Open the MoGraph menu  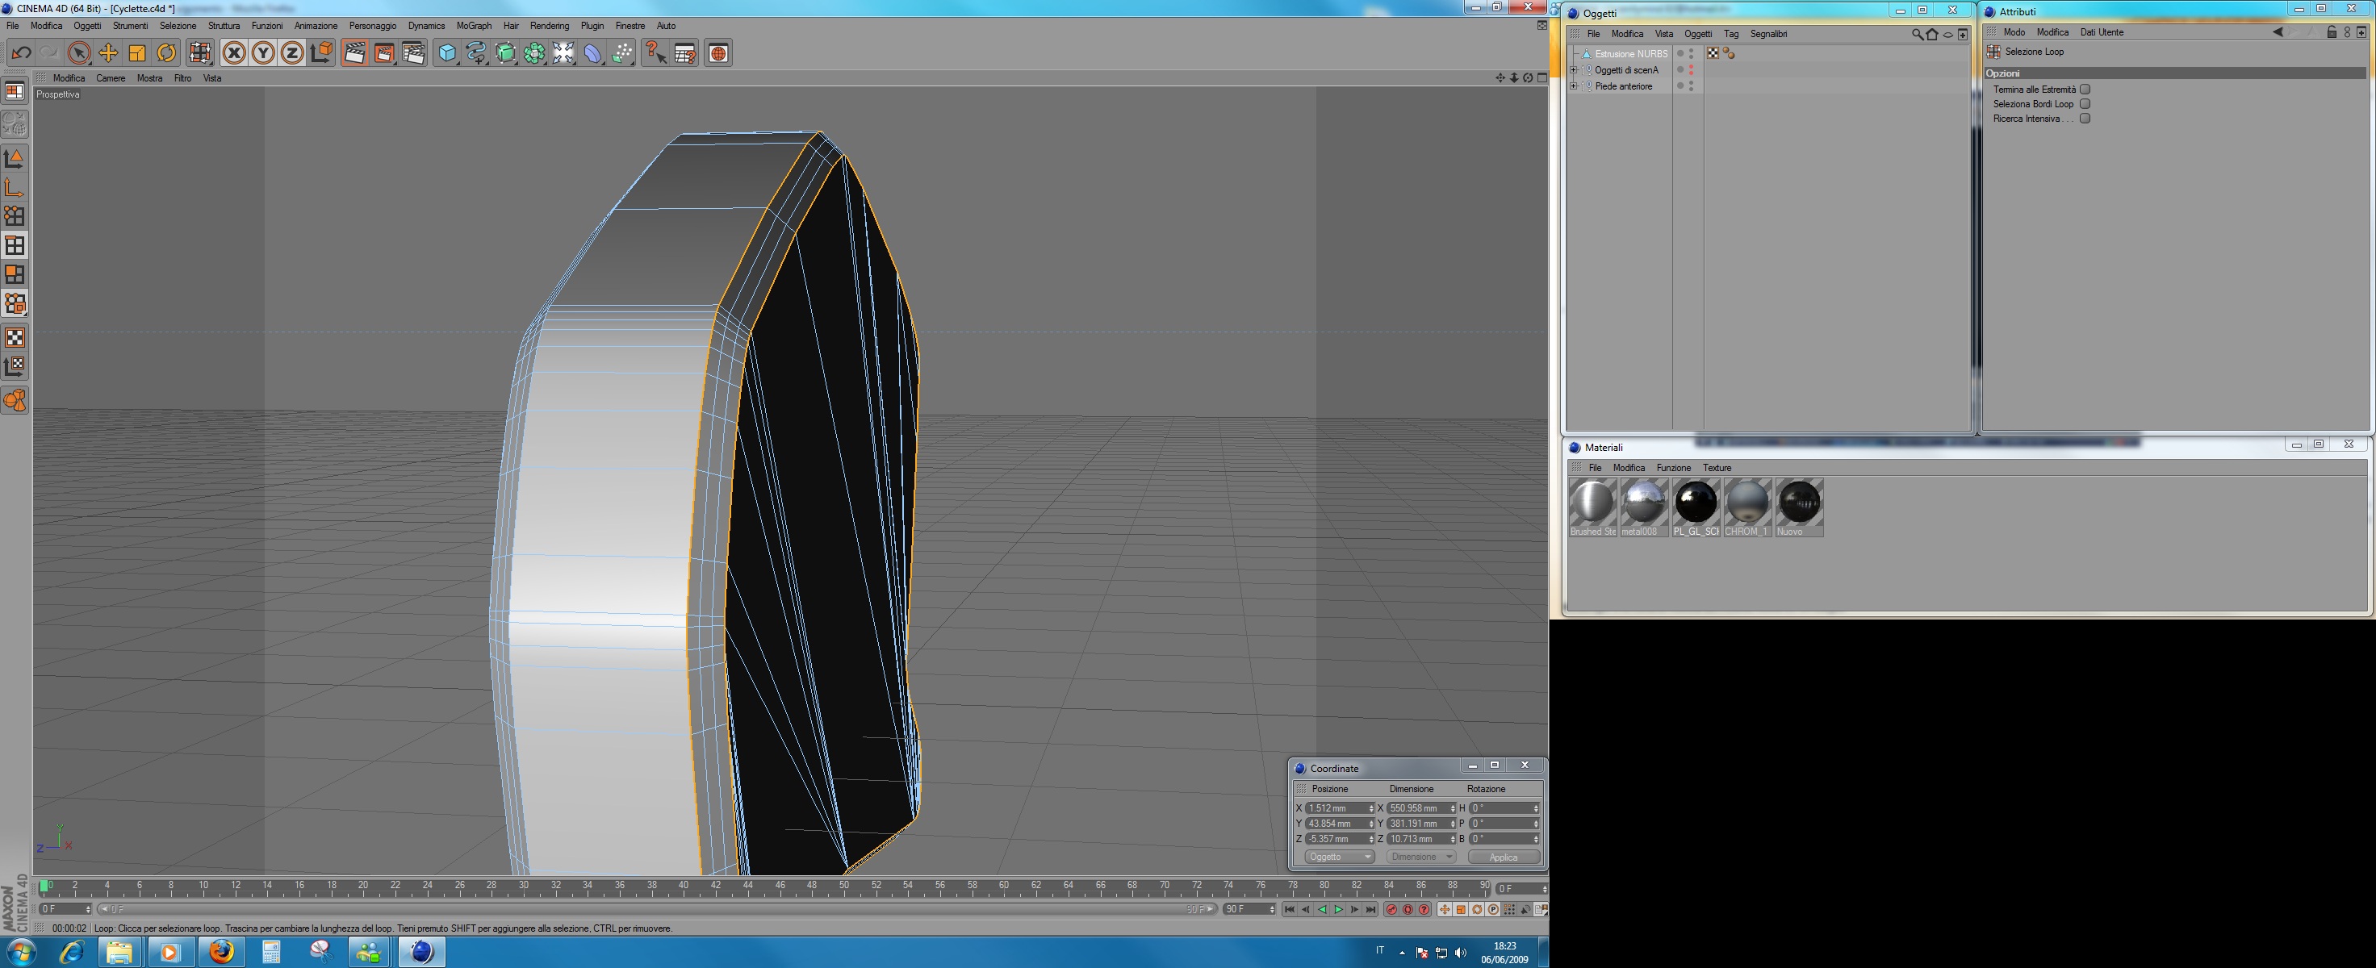click(473, 26)
